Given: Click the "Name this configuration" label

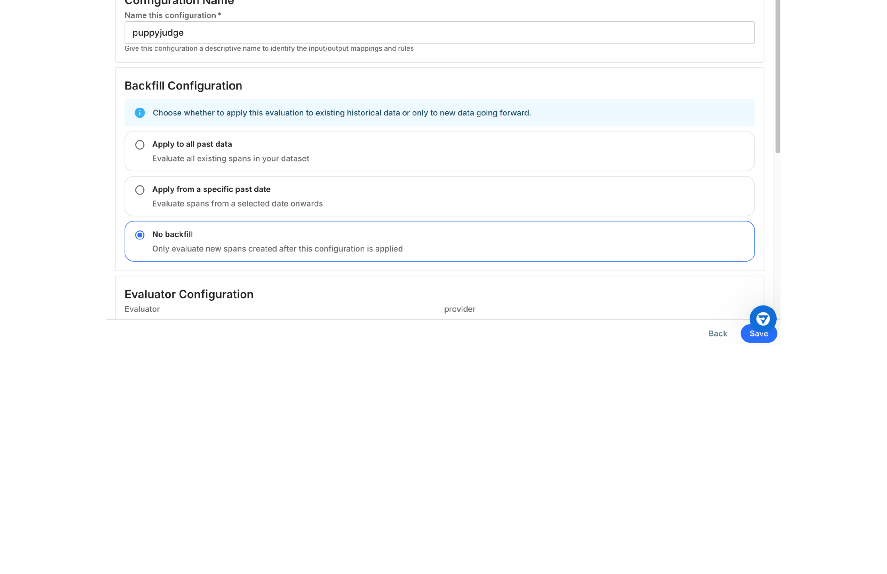Looking at the screenshot, I should [x=172, y=15].
